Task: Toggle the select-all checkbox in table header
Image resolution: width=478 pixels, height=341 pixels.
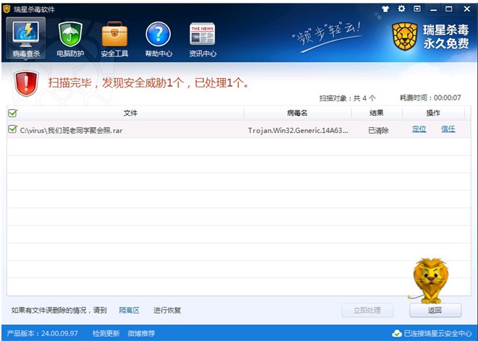Action: point(12,113)
